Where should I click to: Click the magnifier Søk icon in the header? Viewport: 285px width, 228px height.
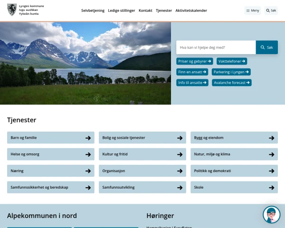[x=268, y=10]
